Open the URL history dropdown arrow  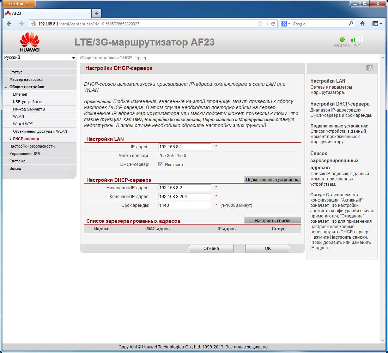267,24
